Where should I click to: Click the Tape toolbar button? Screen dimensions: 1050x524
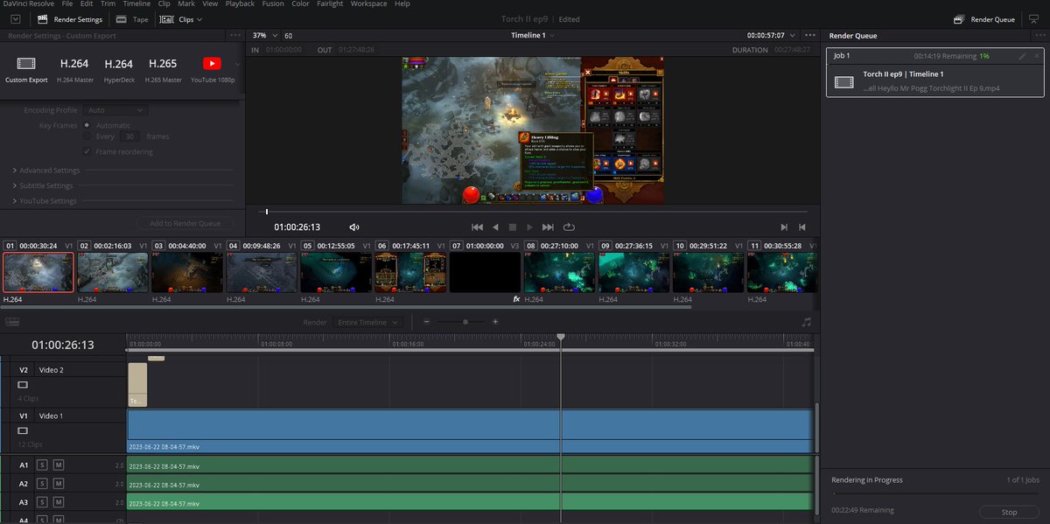coord(132,18)
